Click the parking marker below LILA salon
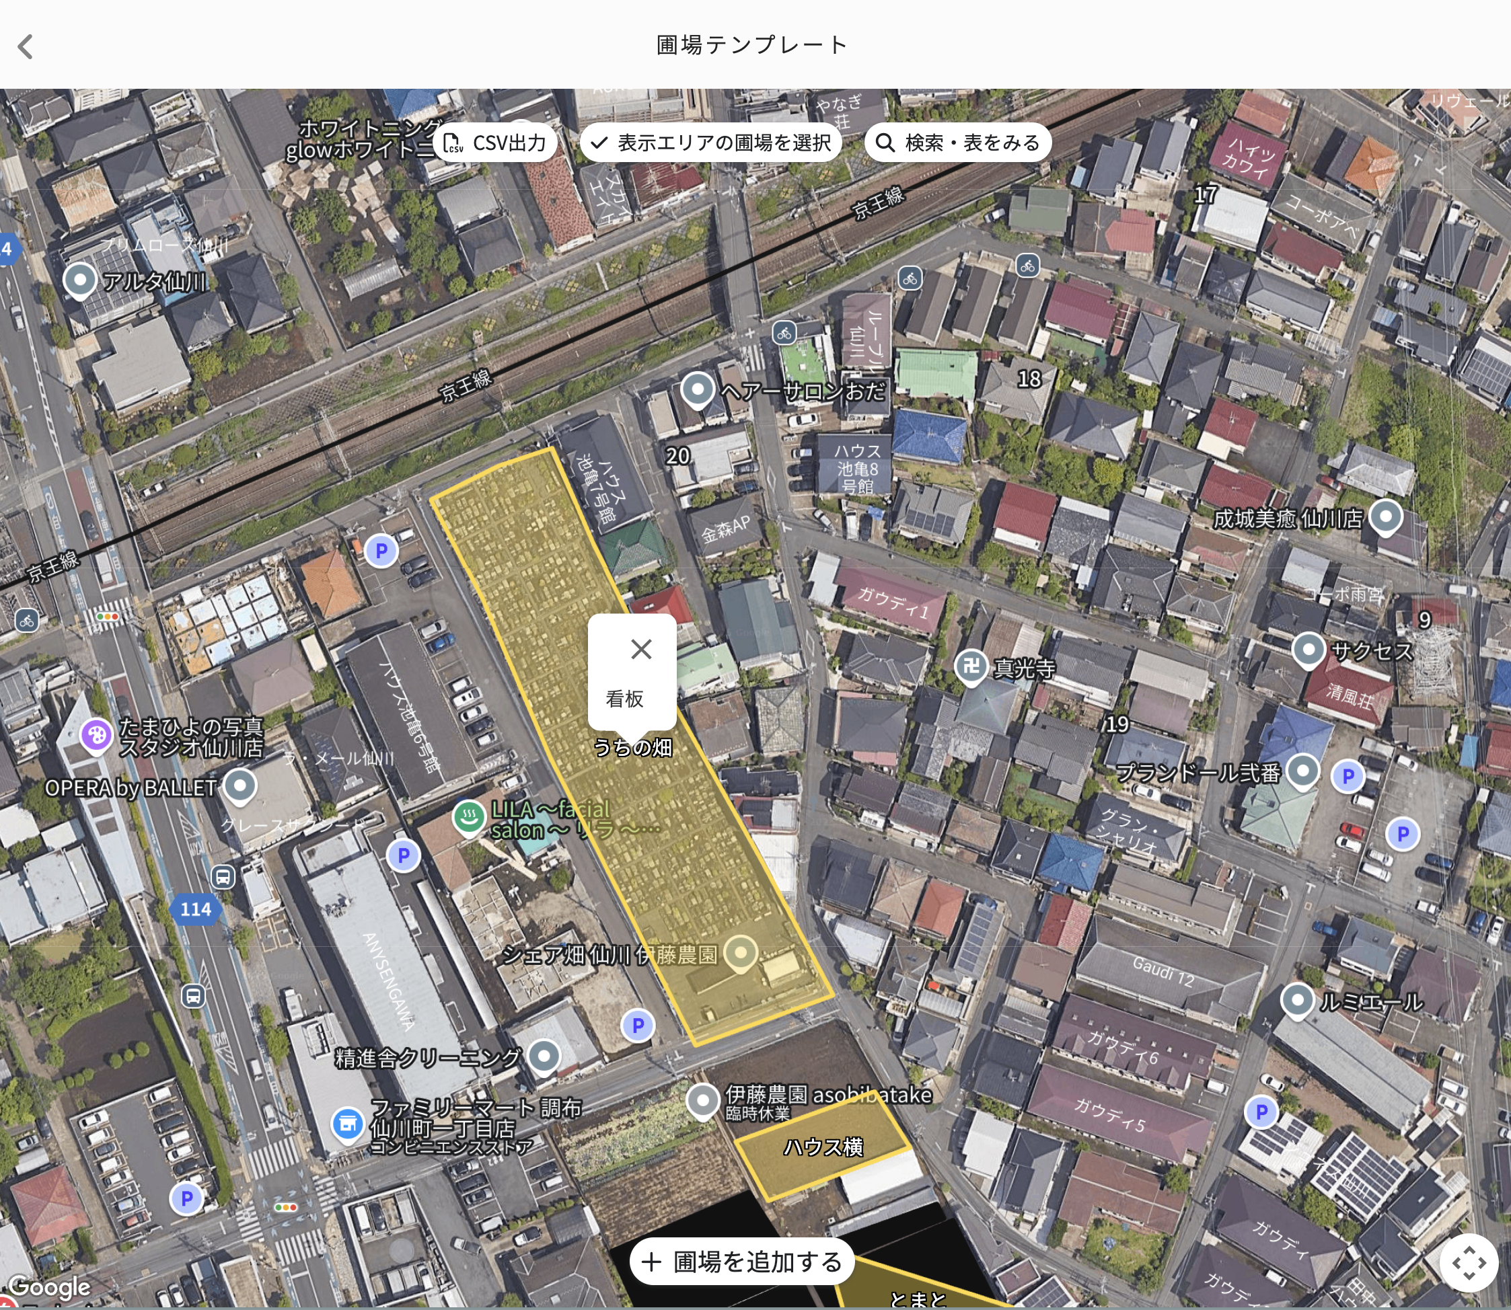This screenshot has width=1511, height=1310. (403, 855)
